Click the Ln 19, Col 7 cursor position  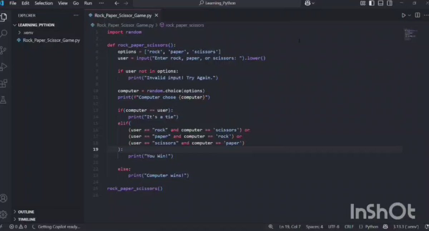pos(290,227)
